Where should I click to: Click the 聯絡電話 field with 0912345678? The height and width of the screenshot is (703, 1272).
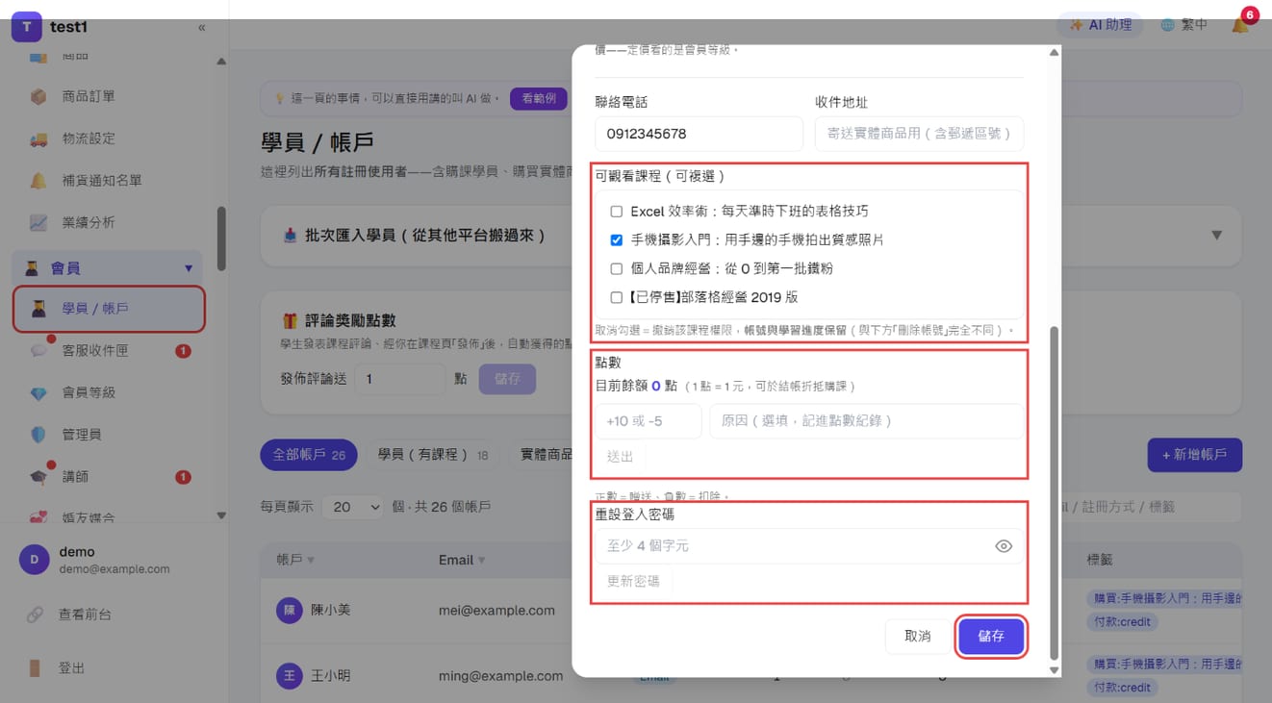coord(699,134)
